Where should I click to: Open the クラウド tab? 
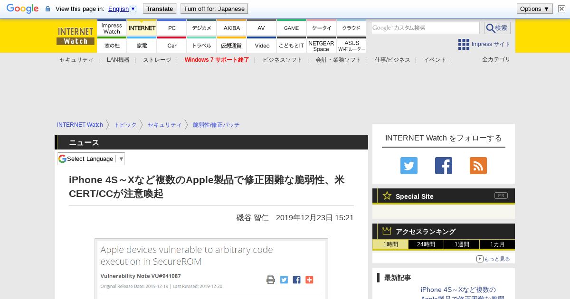point(351,28)
